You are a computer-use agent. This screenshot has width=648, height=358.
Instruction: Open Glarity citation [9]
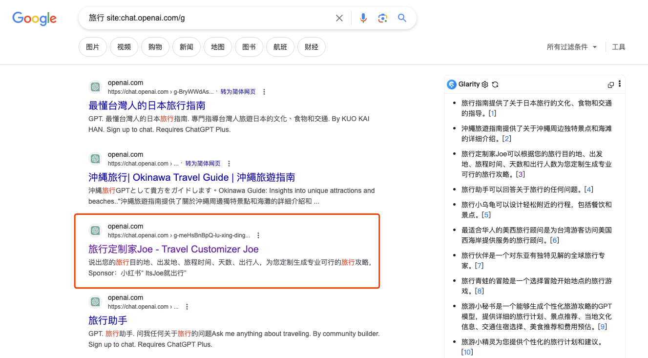coord(602,327)
